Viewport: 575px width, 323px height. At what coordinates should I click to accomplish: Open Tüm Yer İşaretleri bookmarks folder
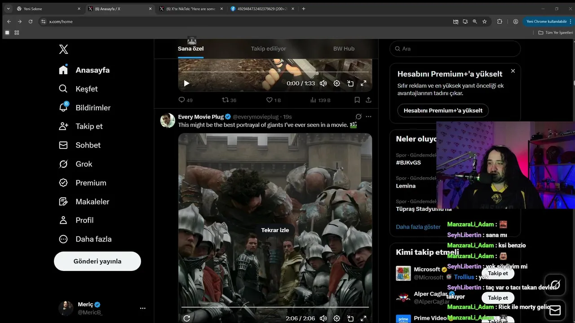click(555, 33)
